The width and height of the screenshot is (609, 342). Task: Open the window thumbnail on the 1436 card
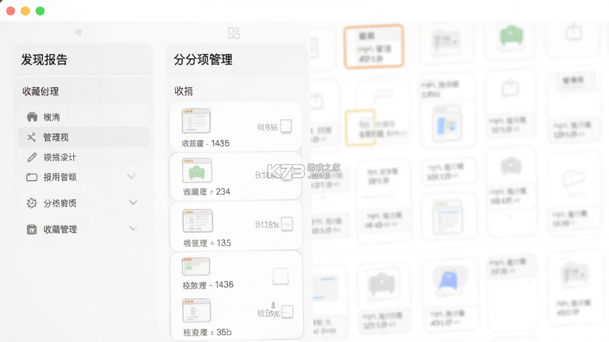[196, 267]
